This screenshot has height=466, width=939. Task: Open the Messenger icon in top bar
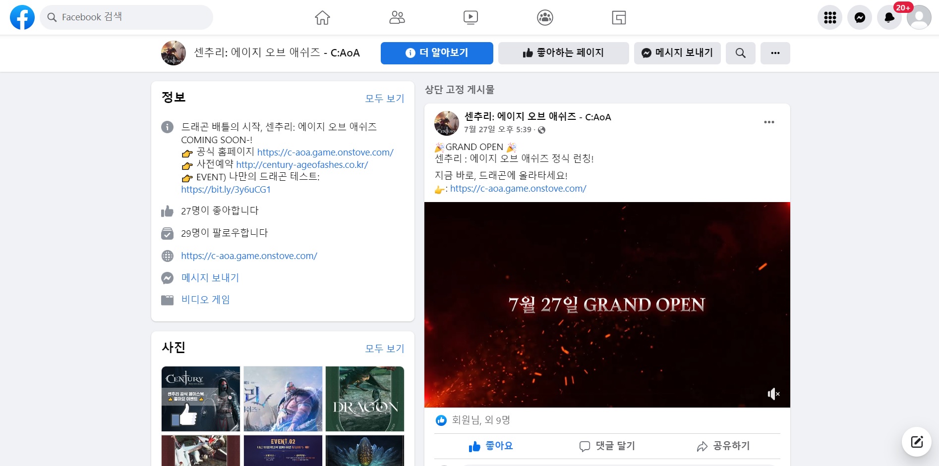(860, 17)
